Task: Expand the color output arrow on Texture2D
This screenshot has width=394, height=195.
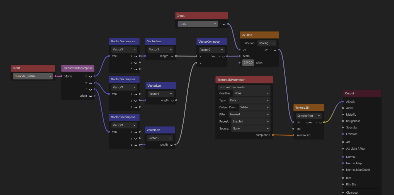Action: pos(316,122)
